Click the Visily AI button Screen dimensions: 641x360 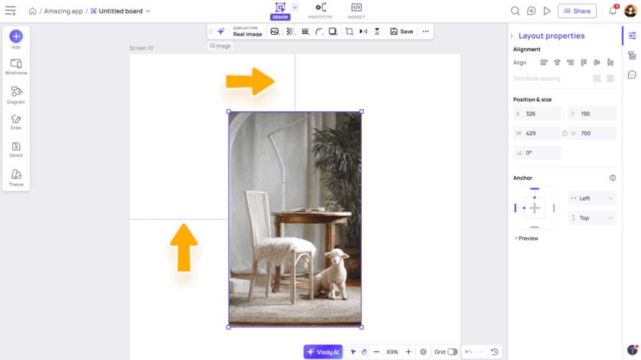click(x=323, y=352)
